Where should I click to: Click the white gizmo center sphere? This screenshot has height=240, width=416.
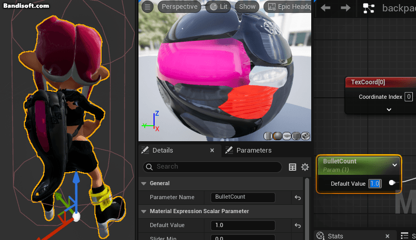[76, 217]
